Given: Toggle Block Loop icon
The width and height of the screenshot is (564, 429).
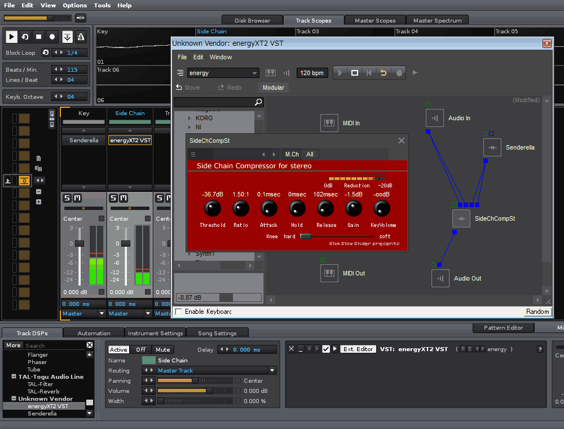Looking at the screenshot, I should coord(45,52).
